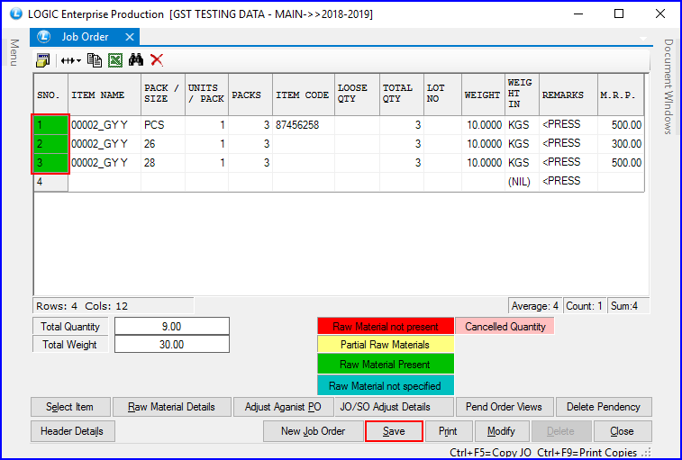Click the Job Order tab logo icon
Viewport: 682px width, 460px height.
coord(43,37)
